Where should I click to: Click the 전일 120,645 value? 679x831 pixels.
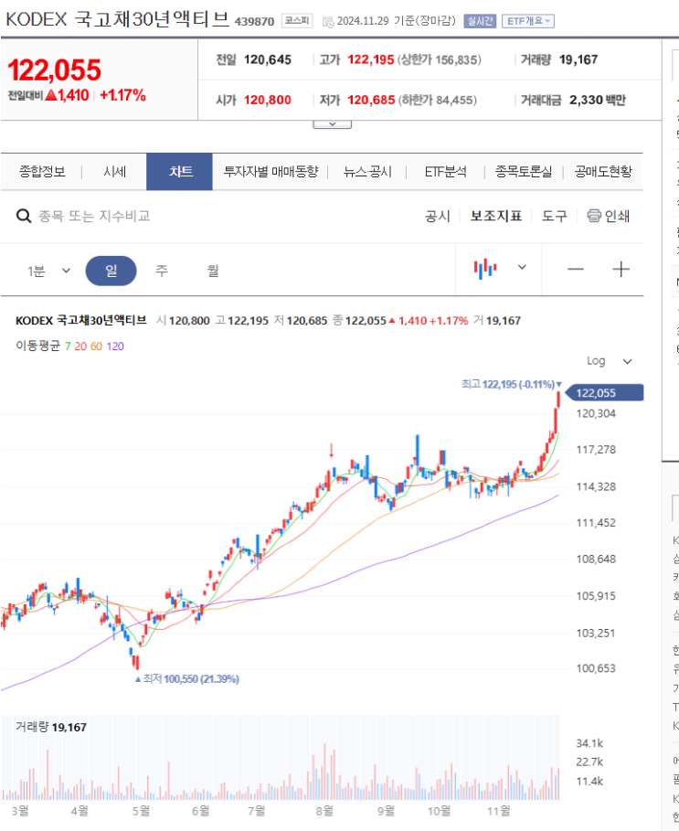point(268,60)
